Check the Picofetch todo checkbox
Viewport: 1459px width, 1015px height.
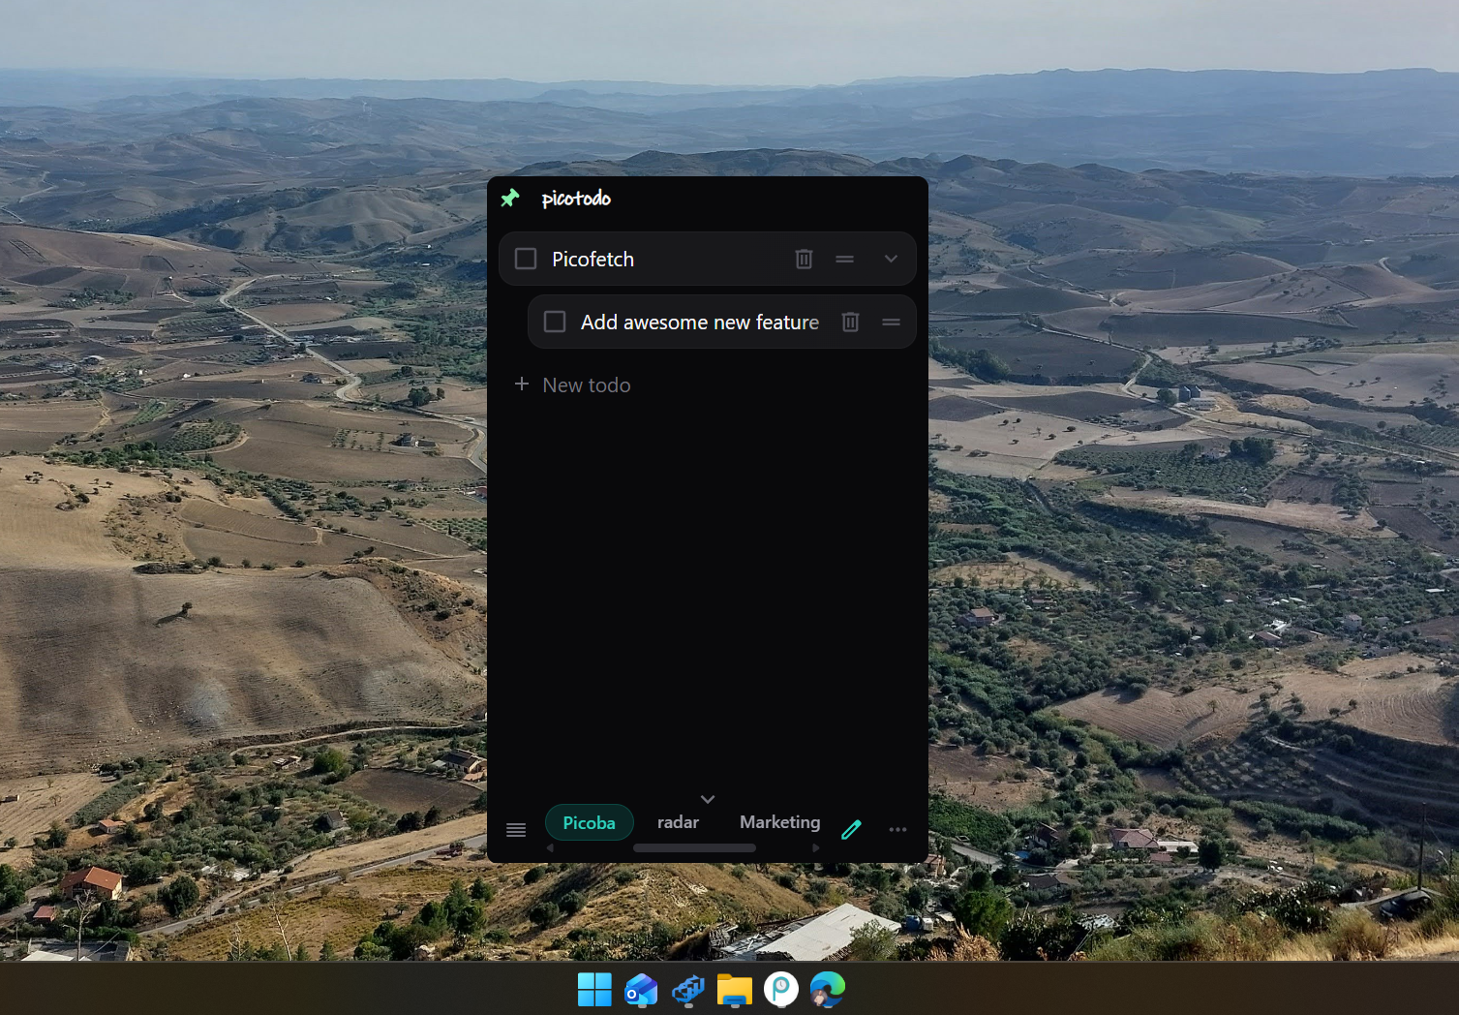click(526, 259)
